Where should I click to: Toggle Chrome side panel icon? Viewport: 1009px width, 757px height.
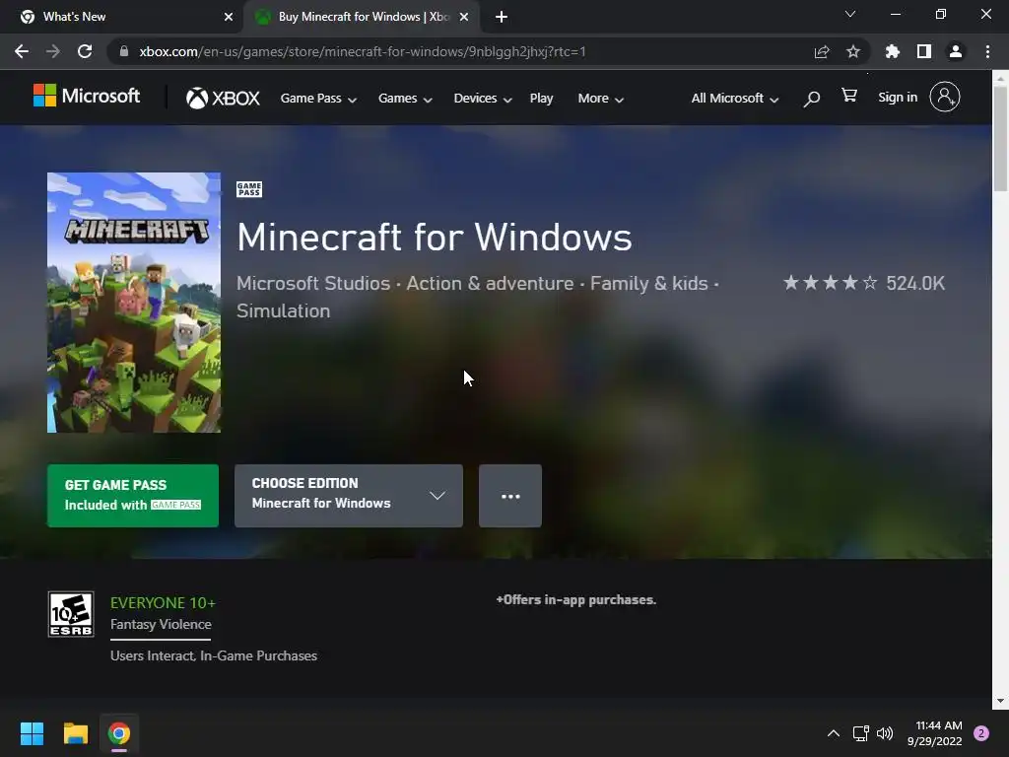tap(924, 51)
